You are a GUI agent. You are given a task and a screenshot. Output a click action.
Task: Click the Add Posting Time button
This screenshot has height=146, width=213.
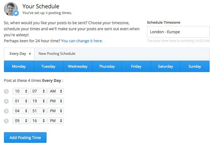[x=25, y=138]
